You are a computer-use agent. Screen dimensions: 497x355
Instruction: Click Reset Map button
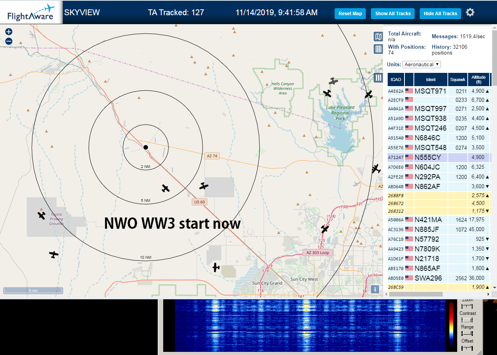pyautogui.click(x=350, y=14)
